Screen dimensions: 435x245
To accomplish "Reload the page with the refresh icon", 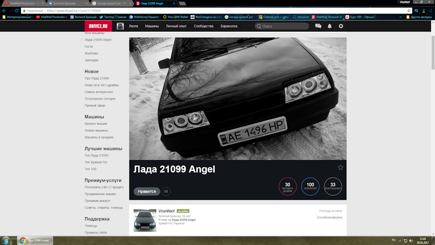I will 17,10.
